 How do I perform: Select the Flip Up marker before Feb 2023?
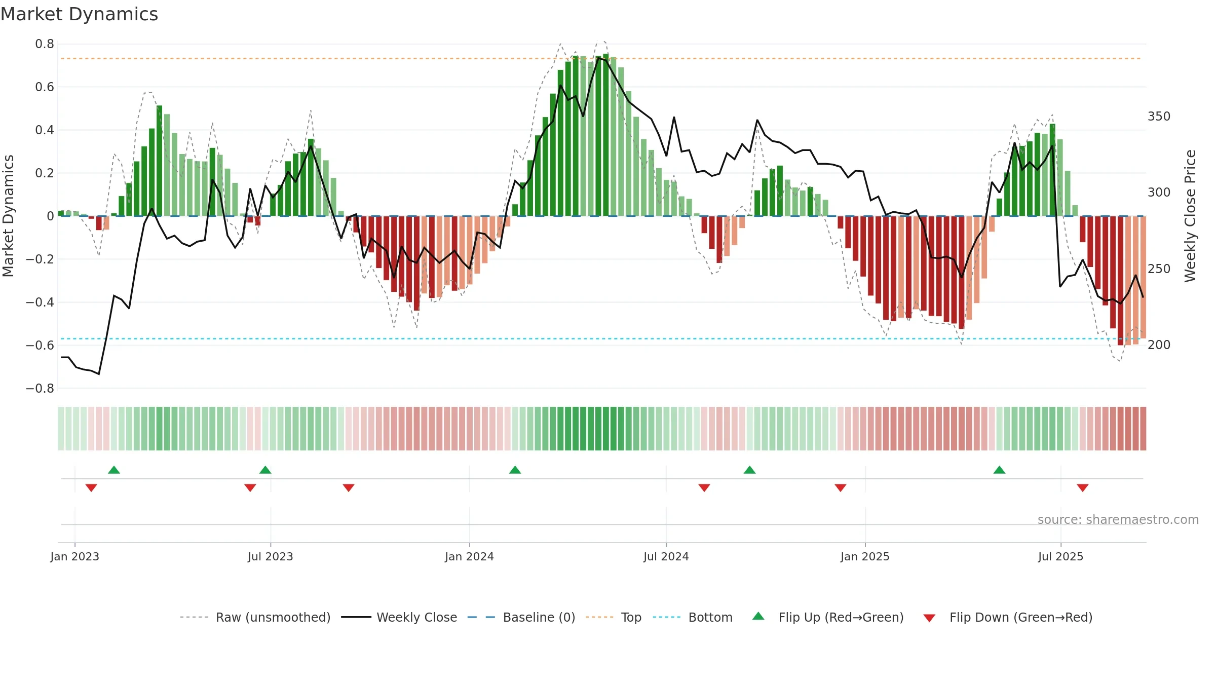(114, 470)
